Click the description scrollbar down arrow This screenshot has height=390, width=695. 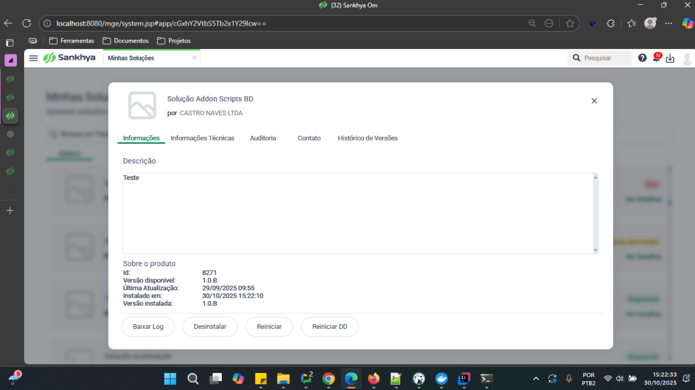pos(596,250)
